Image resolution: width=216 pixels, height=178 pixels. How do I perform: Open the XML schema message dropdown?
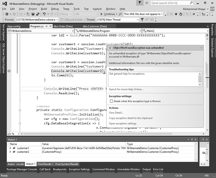[x=162, y=14]
